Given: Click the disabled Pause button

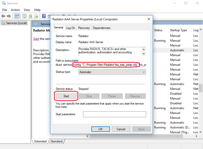Looking at the screenshot, I should pos(112,96).
